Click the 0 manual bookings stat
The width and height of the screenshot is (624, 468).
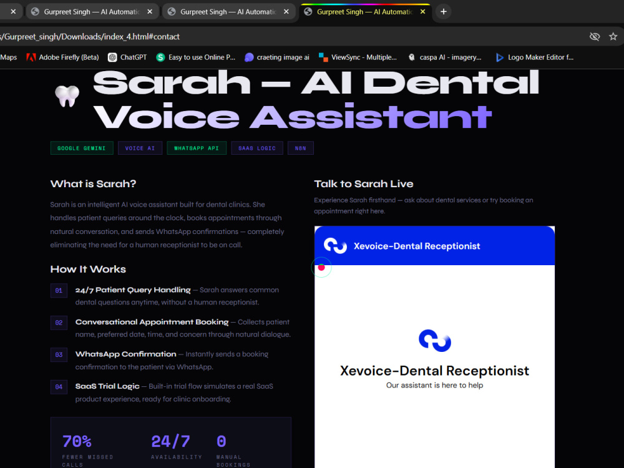[233, 451]
